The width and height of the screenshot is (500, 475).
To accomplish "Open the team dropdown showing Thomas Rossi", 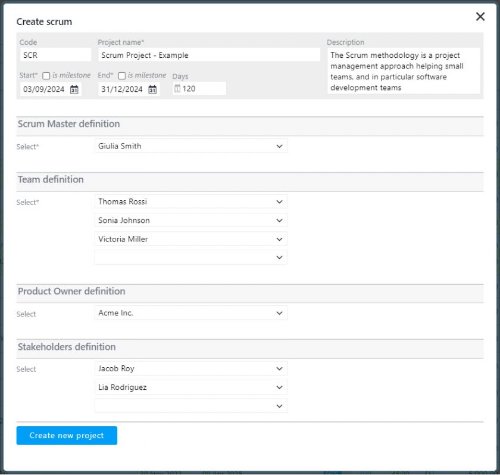I will point(279,201).
